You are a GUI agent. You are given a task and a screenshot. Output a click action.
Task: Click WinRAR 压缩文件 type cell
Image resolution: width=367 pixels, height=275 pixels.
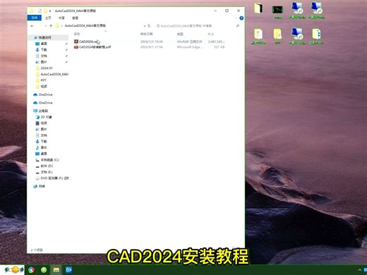point(189,42)
